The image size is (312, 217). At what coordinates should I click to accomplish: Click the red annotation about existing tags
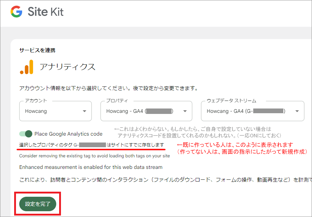[242, 148]
